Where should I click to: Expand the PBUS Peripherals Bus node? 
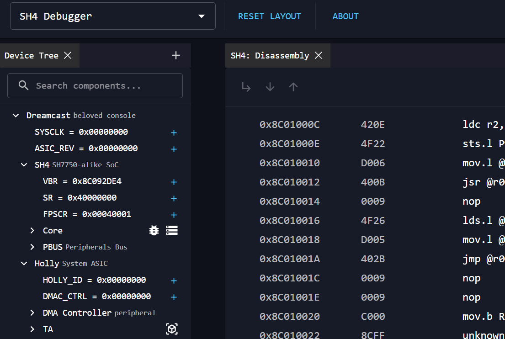click(x=32, y=247)
